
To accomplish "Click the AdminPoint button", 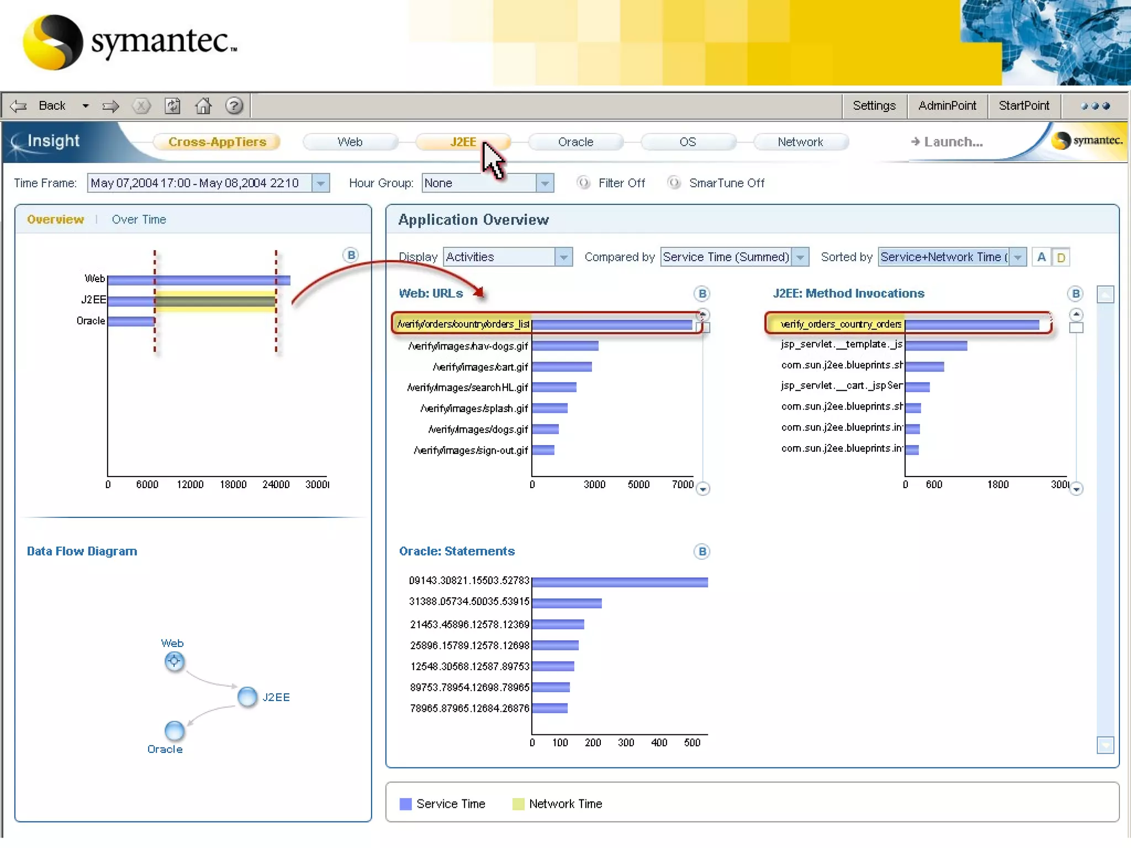I will coord(947,105).
